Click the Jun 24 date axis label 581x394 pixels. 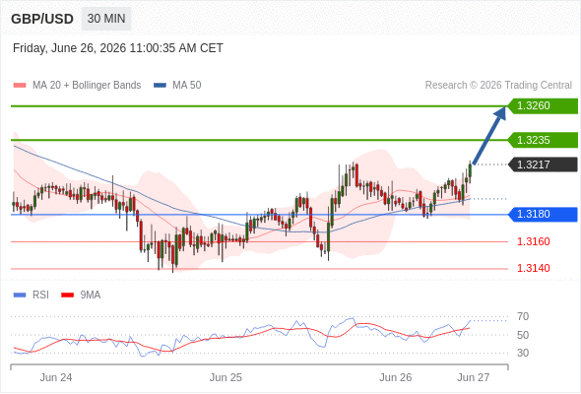tap(56, 377)
